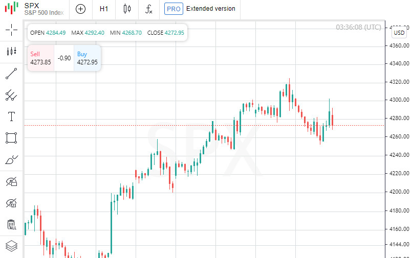Change the H1 timeframe
The height and width of the screenshot is (258, 412).
(104, 9)
